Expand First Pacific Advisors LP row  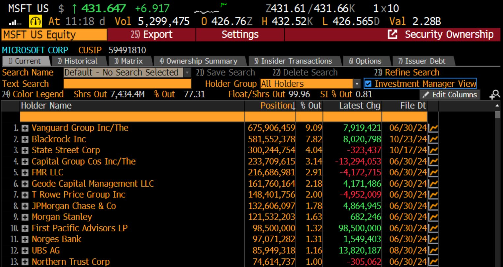[25, 228]
